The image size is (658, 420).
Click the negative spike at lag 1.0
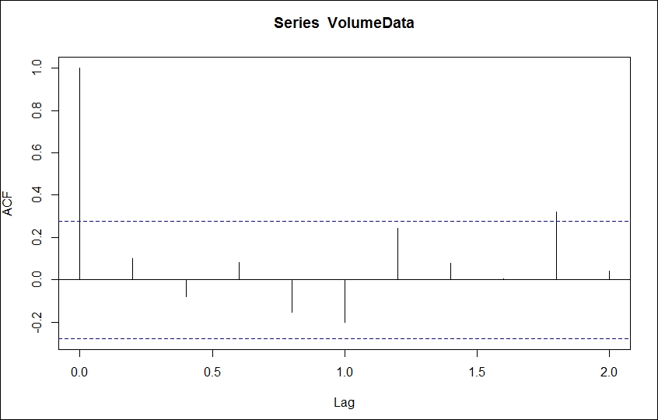(345, 301)
